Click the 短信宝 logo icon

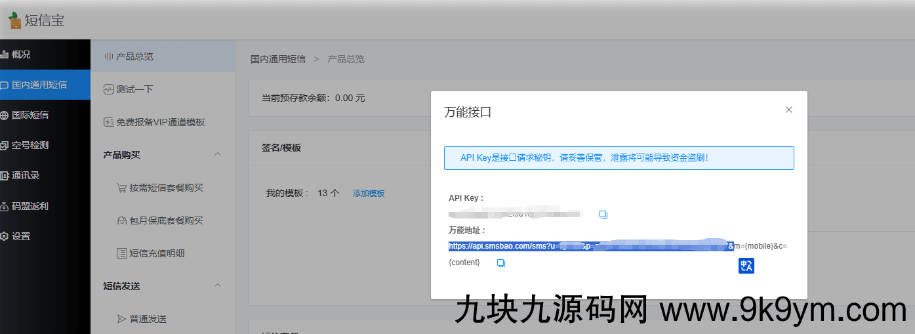[x=15, y=20]
